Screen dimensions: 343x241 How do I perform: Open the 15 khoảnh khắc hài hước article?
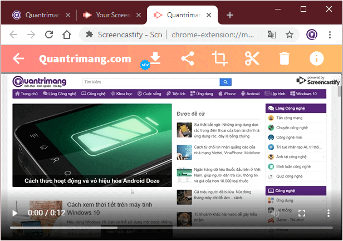tap(226, 217)
